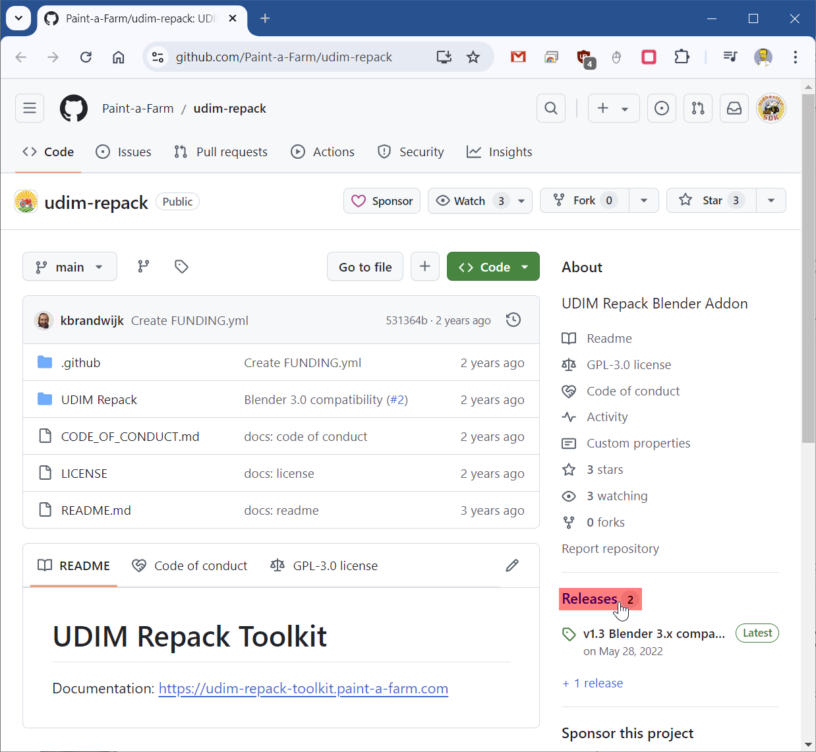Open the green Code dropdown
The width and height of the screenshot is (816, 752).
tap(493, 266)
